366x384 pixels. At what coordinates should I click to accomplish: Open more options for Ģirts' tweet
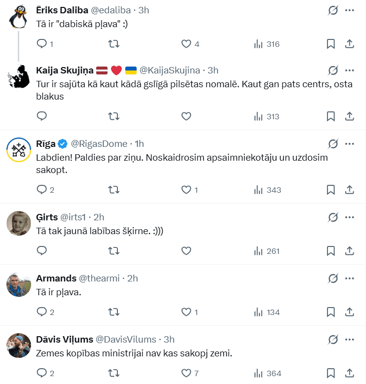click(x=349, y=217)
